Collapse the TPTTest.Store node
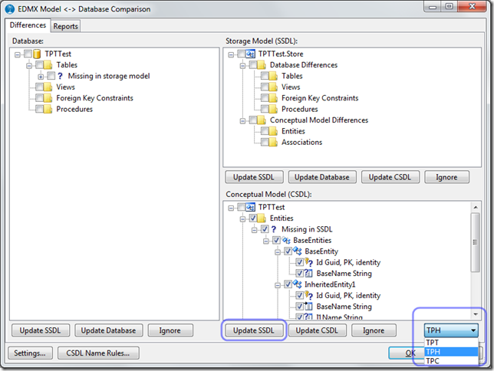 (x=231, y=54)
